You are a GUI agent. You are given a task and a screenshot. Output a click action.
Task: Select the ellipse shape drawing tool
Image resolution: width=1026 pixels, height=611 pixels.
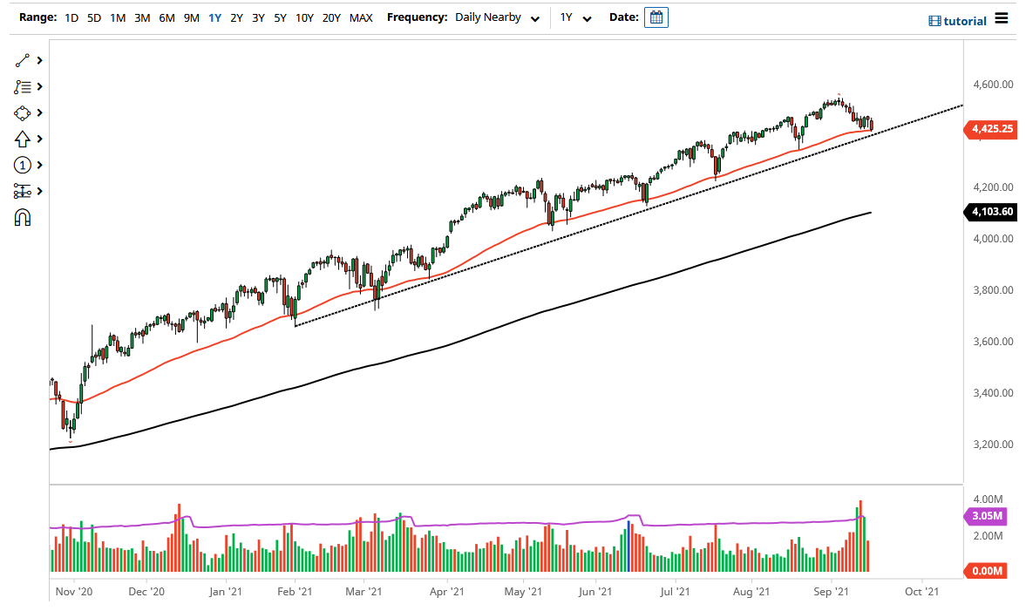coord(23,112)
